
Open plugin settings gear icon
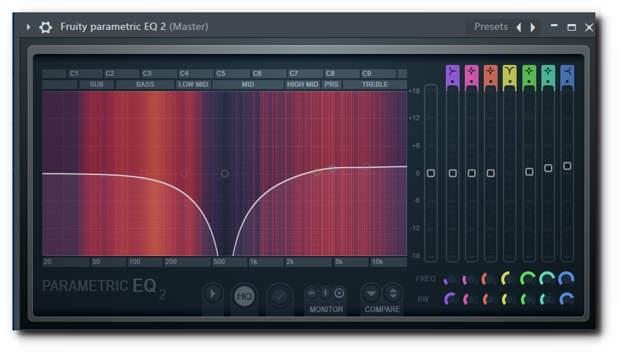point(45,27)
